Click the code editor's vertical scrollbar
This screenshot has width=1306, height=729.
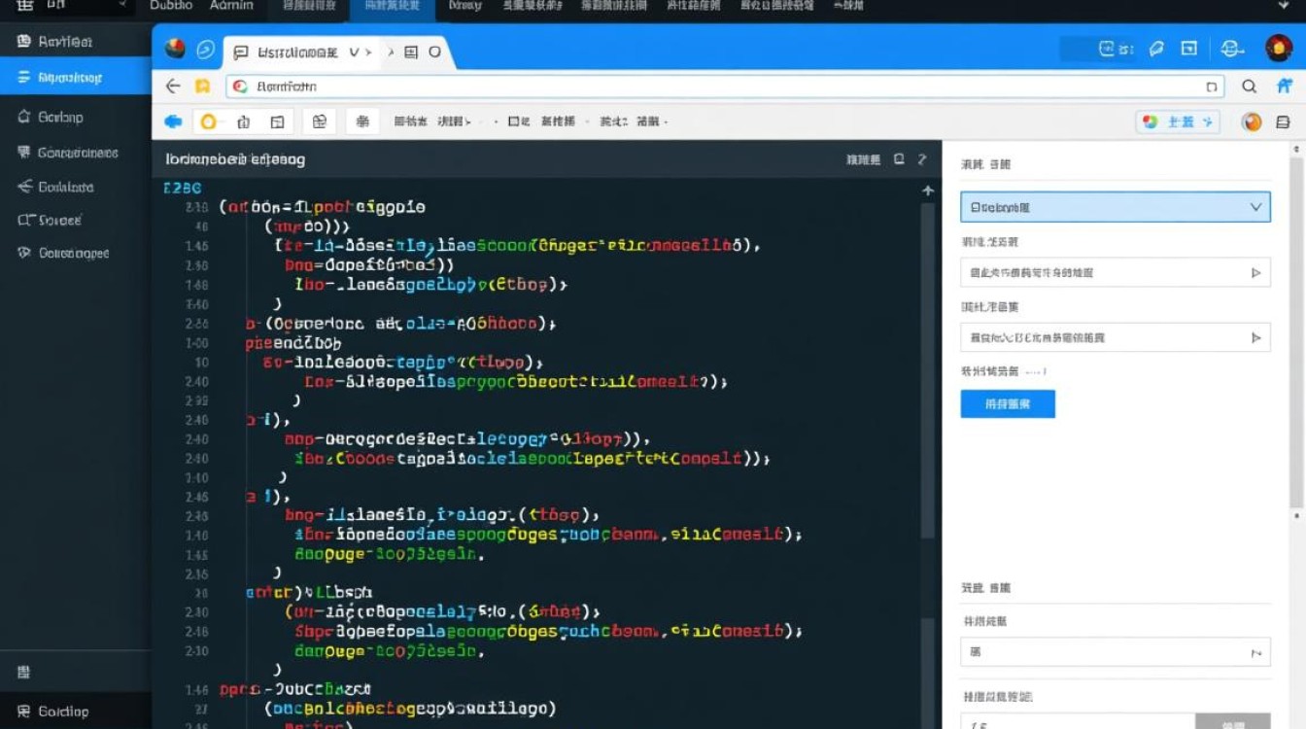(x=928, y=369)
